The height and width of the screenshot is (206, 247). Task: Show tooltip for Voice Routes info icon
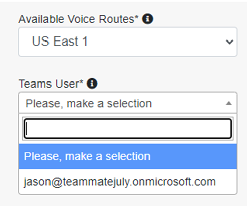(x=147, y=19)
